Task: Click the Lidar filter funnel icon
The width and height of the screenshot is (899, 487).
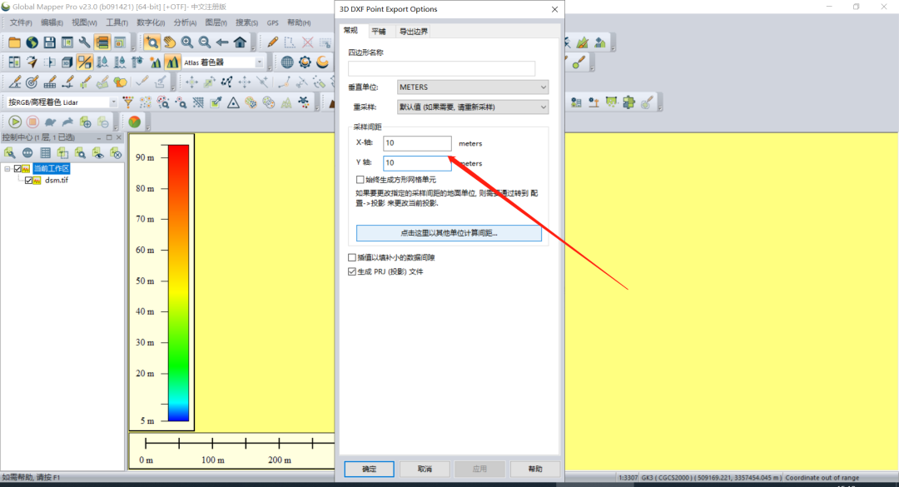Action: pyautogui.click(x=128, y=102)
